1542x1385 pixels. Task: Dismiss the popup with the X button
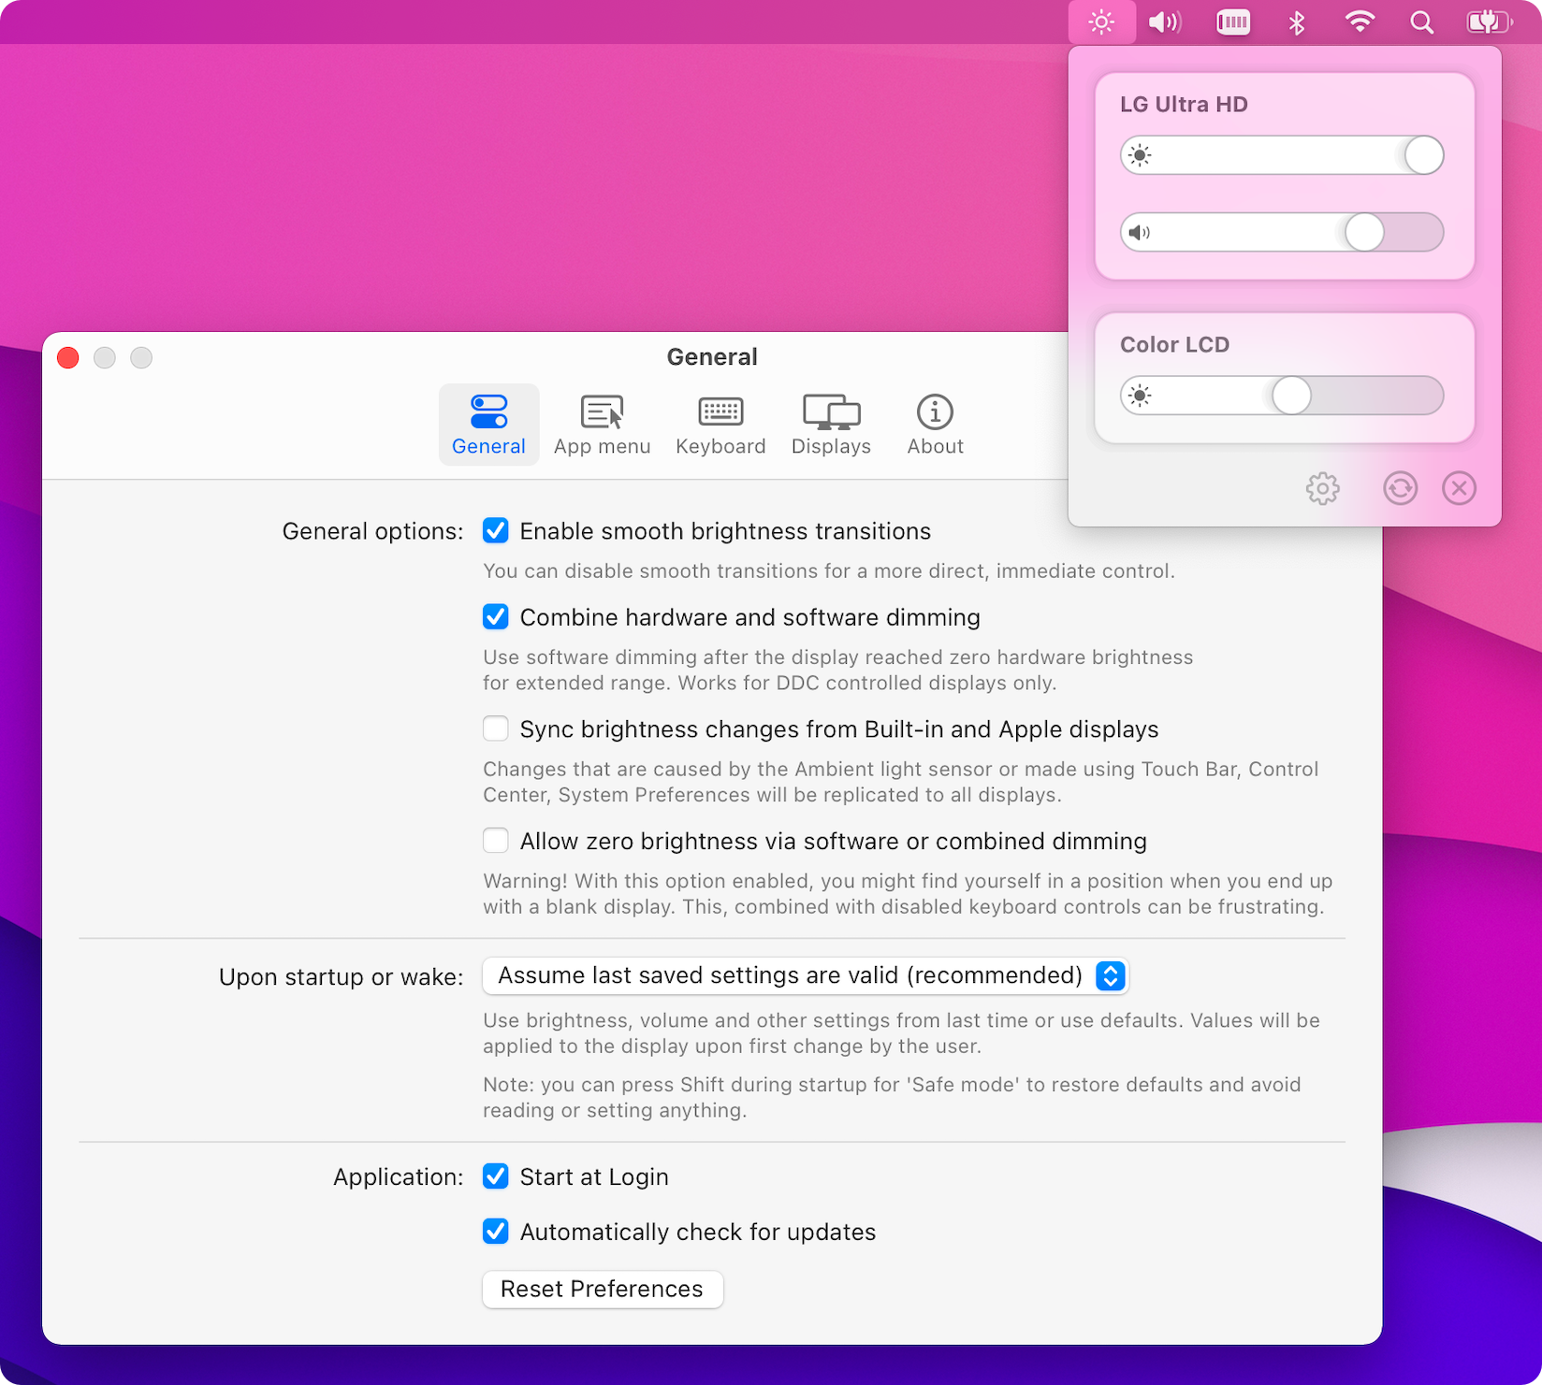(x=1459, y=487)
